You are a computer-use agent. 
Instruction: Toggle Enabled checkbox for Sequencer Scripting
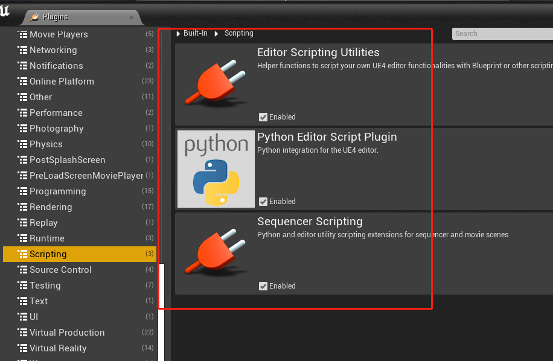(x=263, y=286)
